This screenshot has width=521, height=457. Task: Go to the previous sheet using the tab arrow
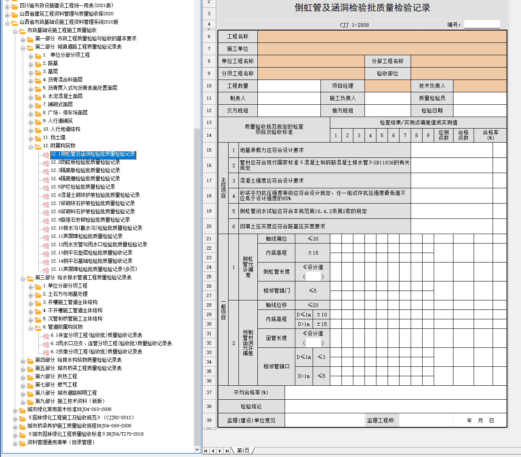coord(213,451)
